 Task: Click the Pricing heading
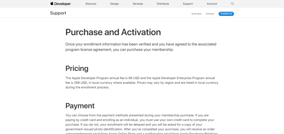pyautogui.click(x=77, y=69)
